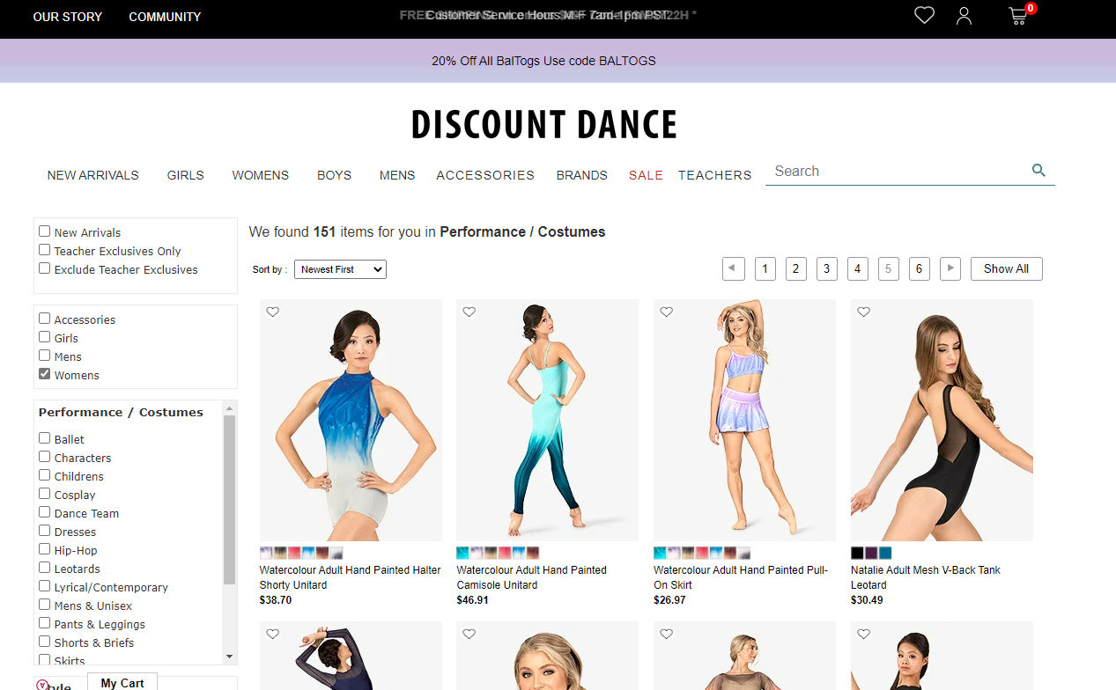The height and width of the screenshot is (690, 1116).
Task: Open Natalie Adult Mesh V-Back title link
Action: coord(926,577)
